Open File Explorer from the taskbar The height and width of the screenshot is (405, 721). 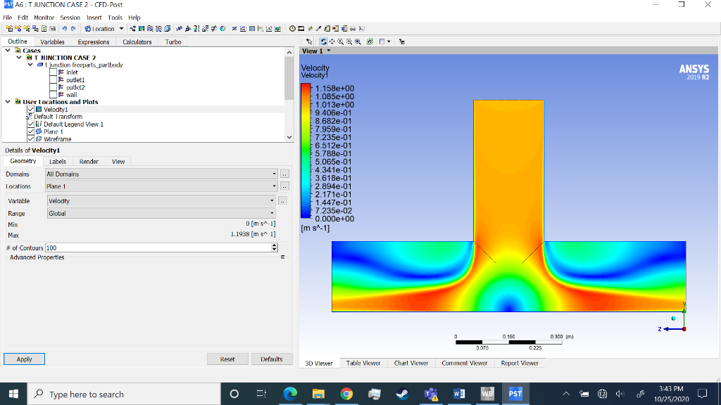tap(318, 394)
